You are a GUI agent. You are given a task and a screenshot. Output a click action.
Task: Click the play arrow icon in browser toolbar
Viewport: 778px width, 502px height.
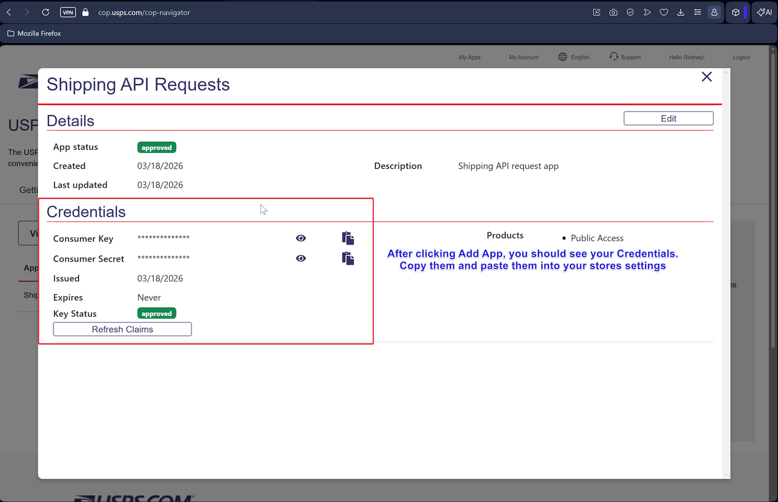(x=647, y=12)
